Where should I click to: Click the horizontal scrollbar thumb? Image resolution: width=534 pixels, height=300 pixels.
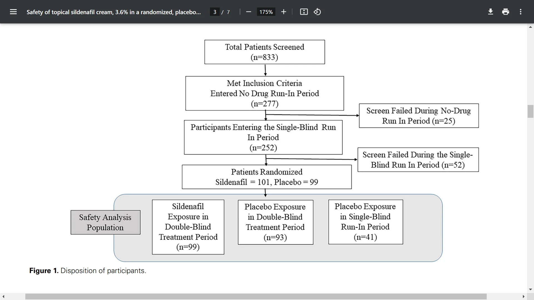[x=256, y=297]
